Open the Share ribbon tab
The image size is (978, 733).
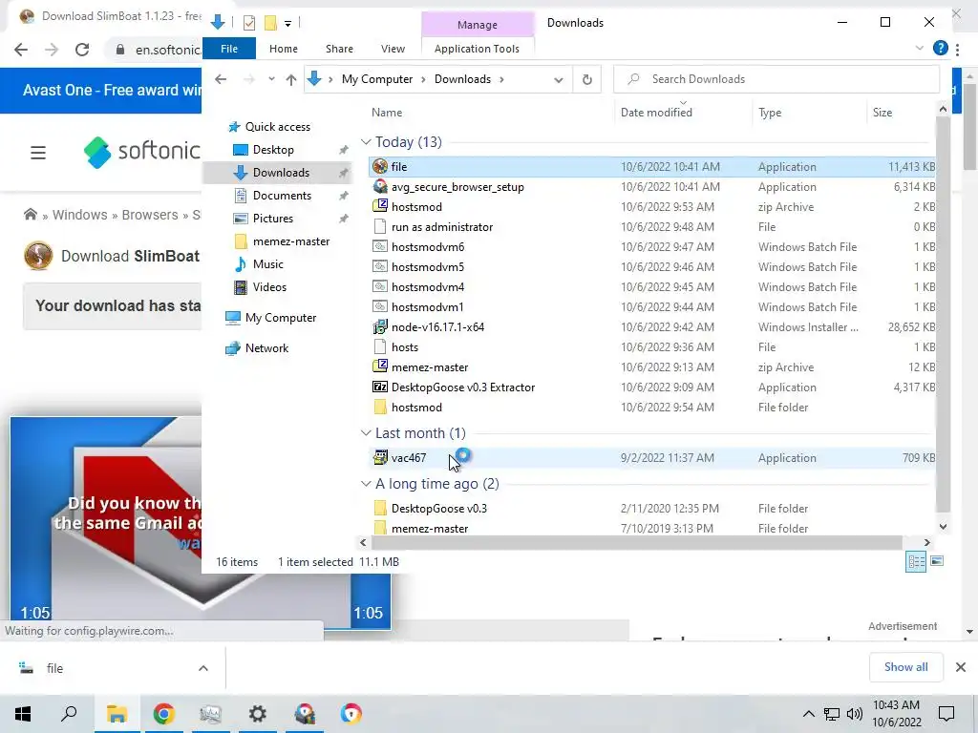click(339, 49)
